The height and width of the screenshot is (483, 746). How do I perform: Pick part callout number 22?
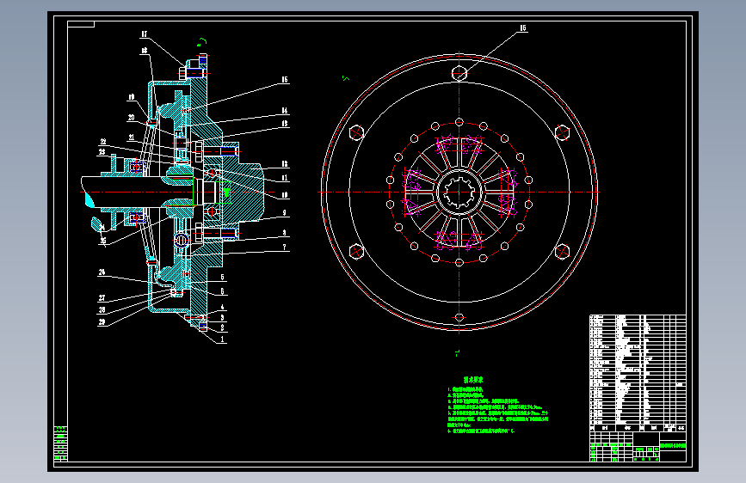[102, 142]
